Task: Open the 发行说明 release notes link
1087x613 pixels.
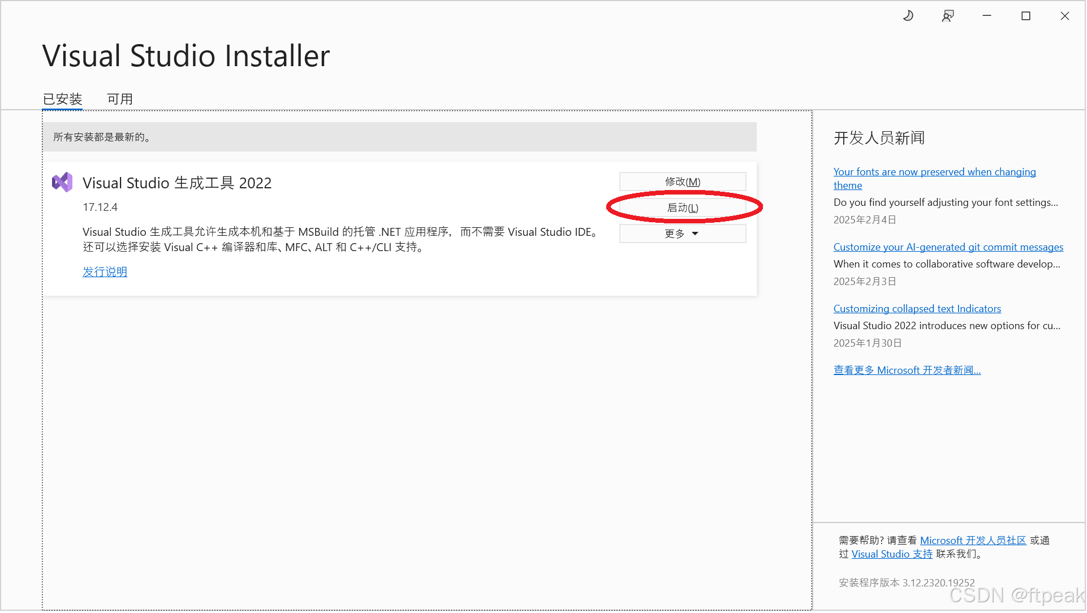Action: pos(105,272)
